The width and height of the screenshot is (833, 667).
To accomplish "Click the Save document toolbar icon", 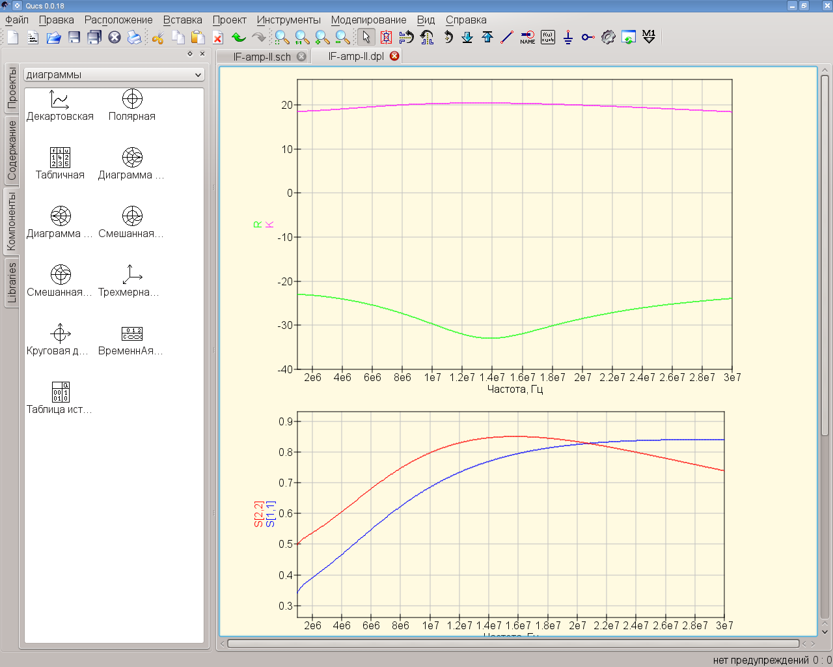I will pyautogui.click(x=74, y=37).
